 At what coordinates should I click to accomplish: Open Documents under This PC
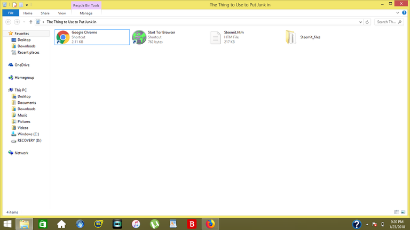(x=27, y=102)
